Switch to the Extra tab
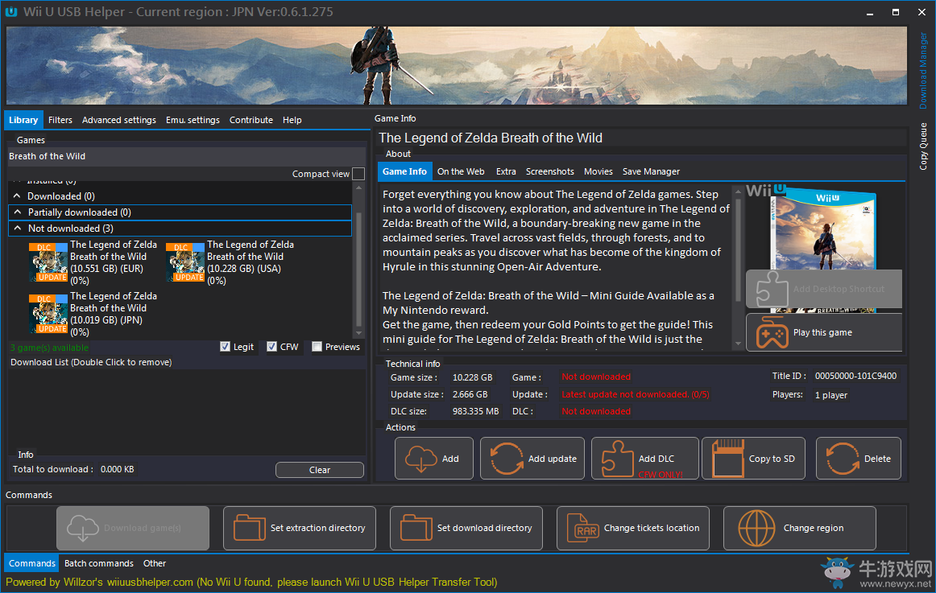Image resolution: width=936 pixels, height=593 pixels. (506, 171)
